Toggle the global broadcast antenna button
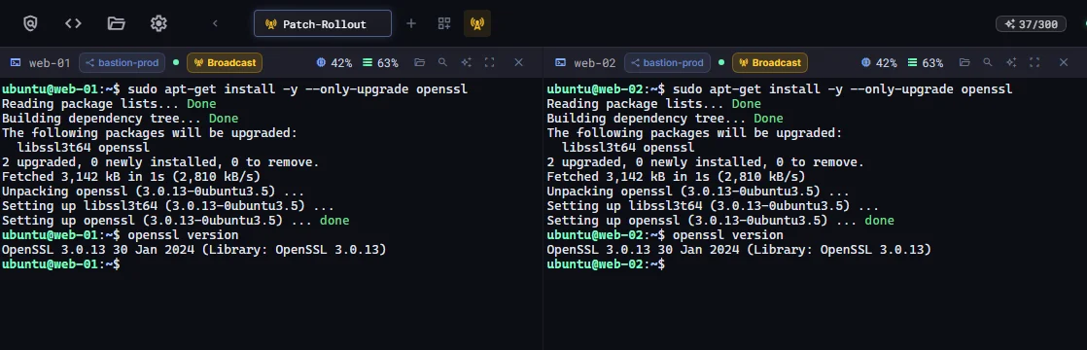This screenshot has width=1087, height=350. tap(477, 23)
